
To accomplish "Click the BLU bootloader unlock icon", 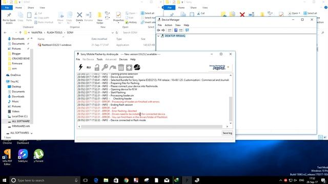I will point(89,67).
